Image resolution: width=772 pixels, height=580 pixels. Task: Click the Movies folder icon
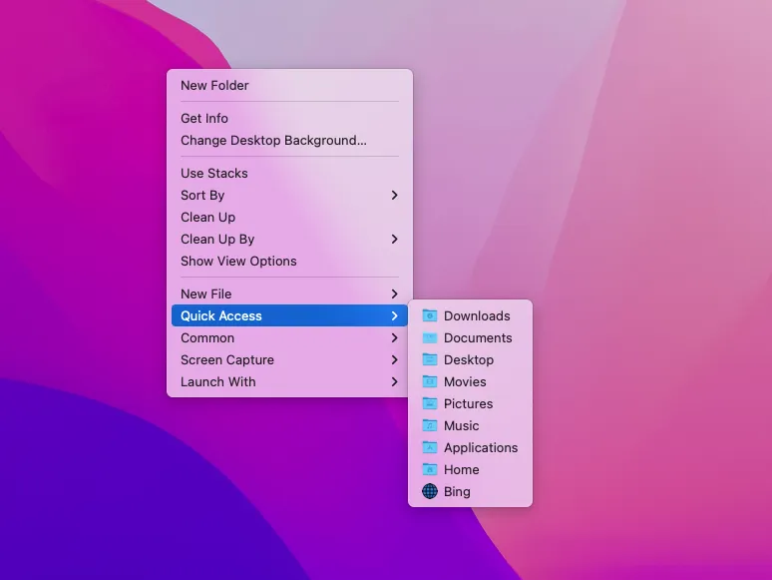click(430, 381)
